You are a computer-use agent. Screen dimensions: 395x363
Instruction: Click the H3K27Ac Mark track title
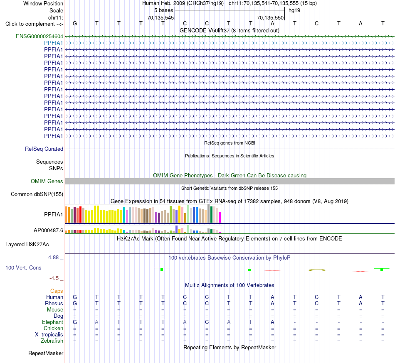229,238
